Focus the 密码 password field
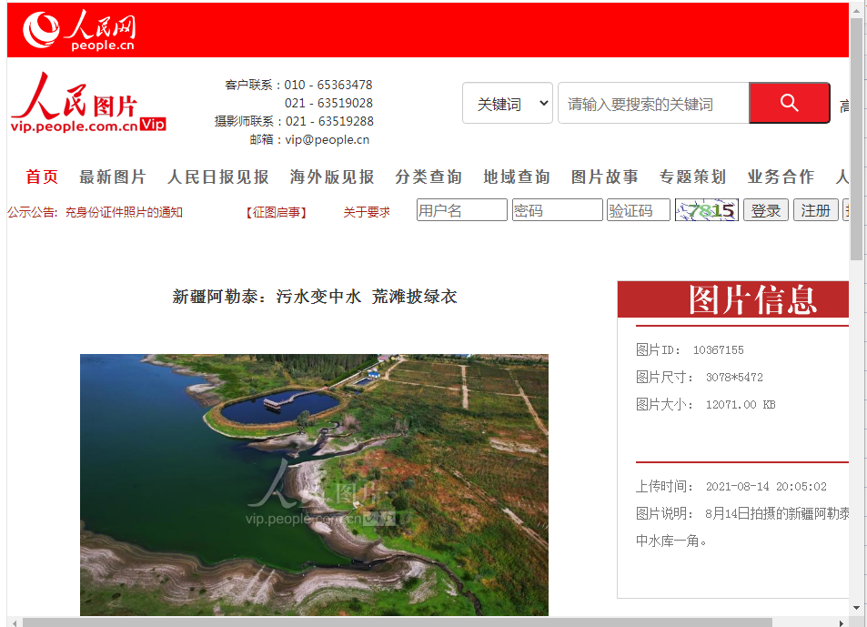 pyautogui.click(x=557, y=210)
